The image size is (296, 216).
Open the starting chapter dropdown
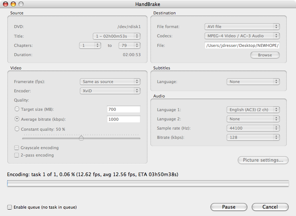coord(90,45)
